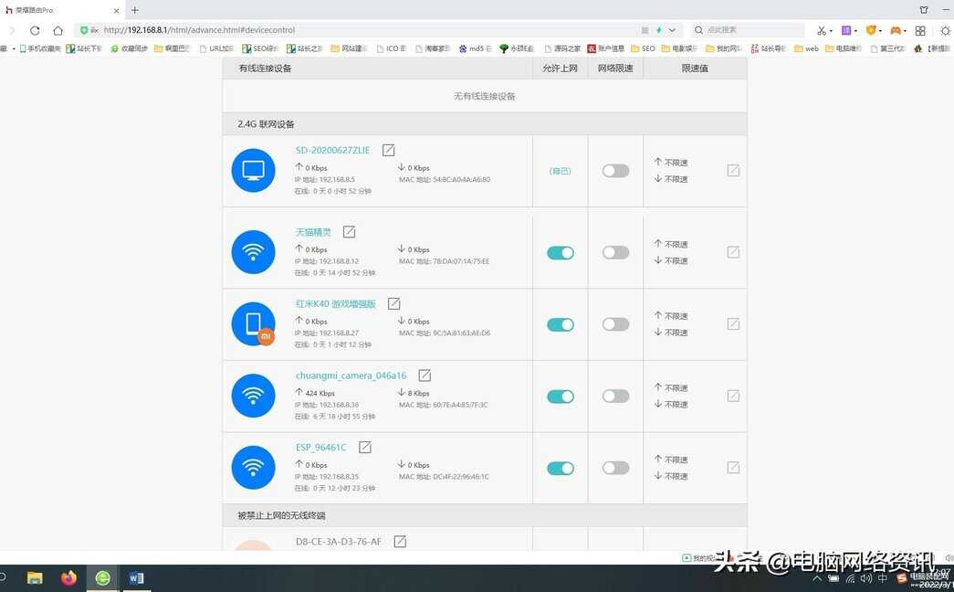This screenshot has width=954, height=592.
Task: Open a new browser tab
Action: coord(135,10)
